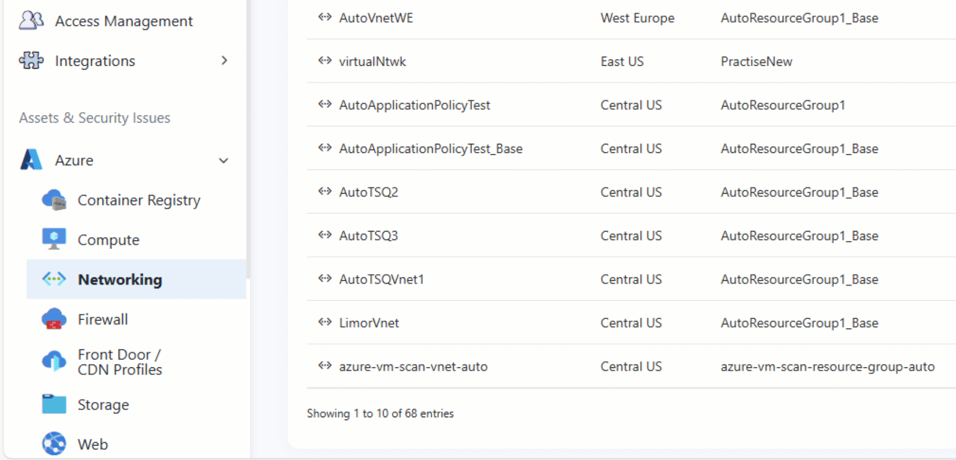Click the azure-vm-scan-vnet-auto network name
The height and width of the screenshot is (460, 956).
click(413, 366)
